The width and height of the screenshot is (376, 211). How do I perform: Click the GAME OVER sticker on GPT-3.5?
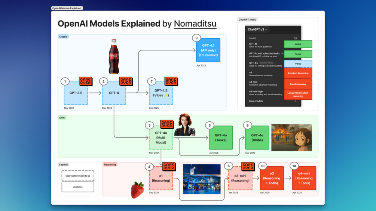[x=86, y=81]
